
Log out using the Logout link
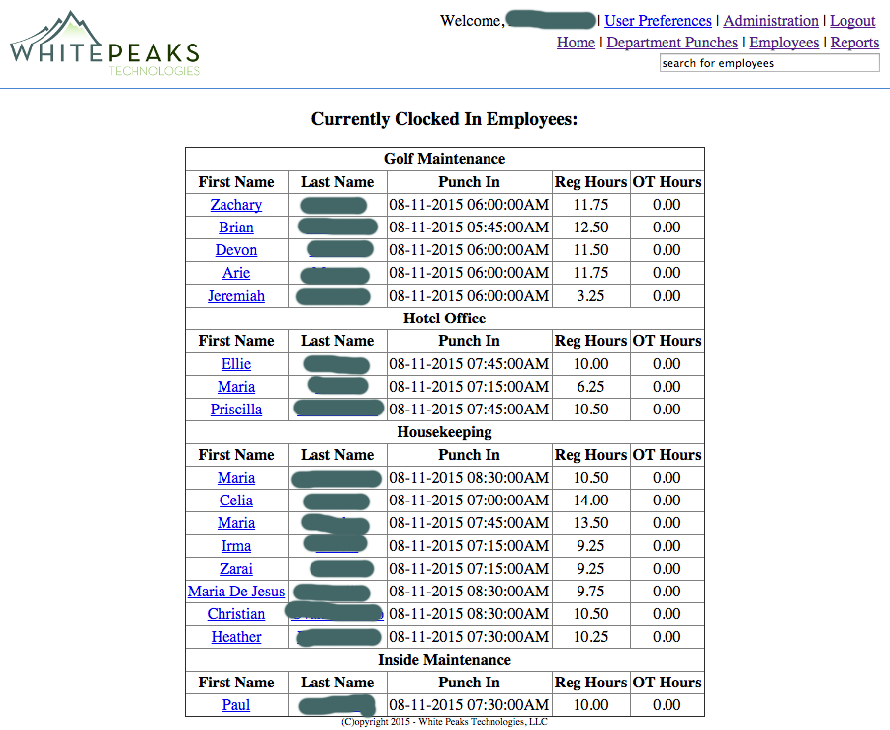click(x=852, y=21)
